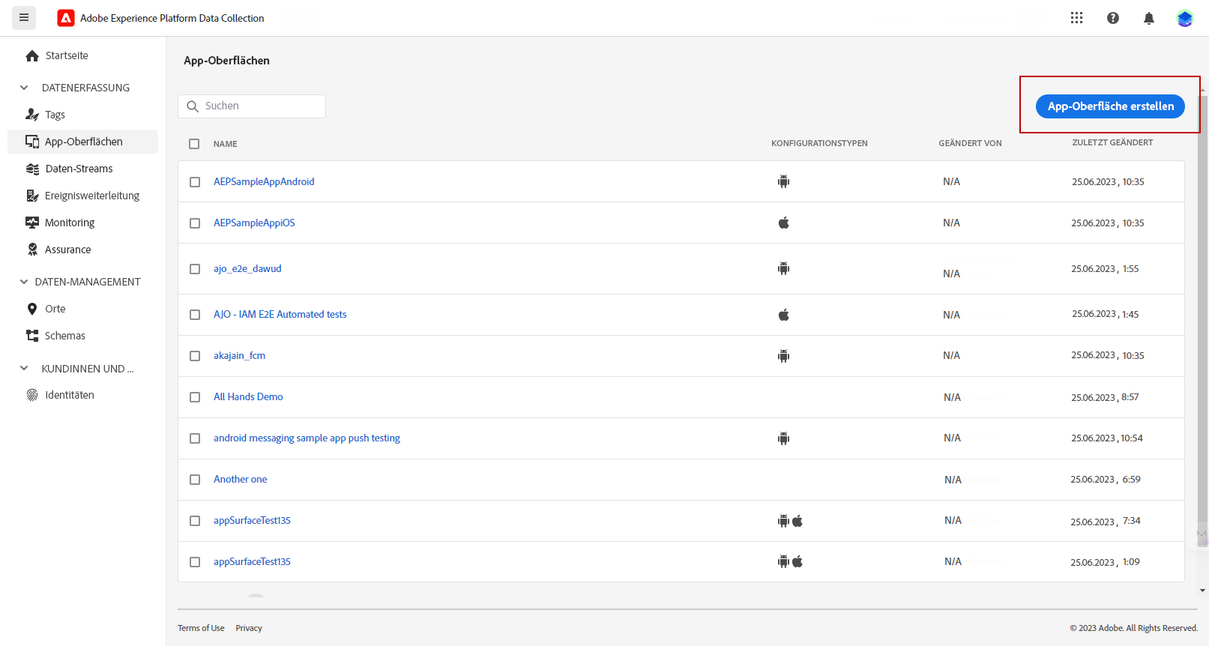Open the AJO - IAM E2E Automated tests link
Screen dimensions: 1209x646
pos(280,315)
